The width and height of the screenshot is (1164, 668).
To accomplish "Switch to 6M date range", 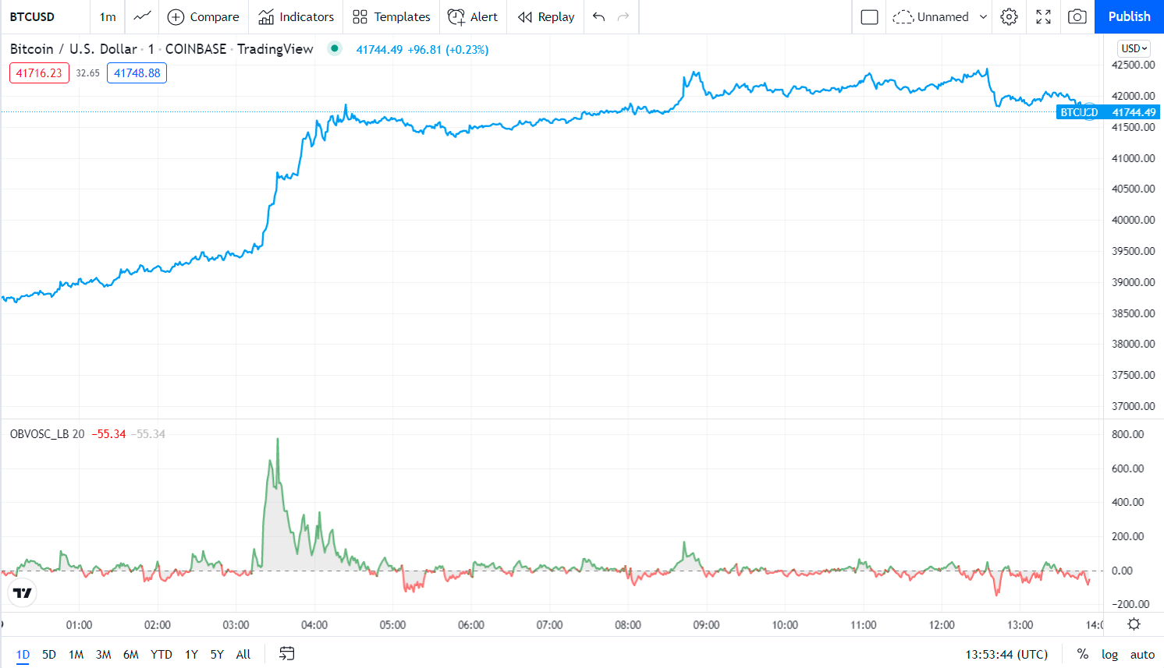I will 131,654.
